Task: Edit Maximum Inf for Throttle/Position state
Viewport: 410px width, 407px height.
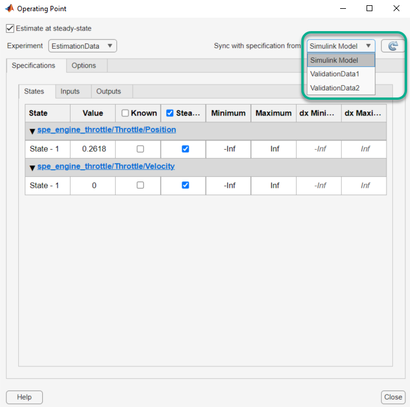Action: [274, 149]
